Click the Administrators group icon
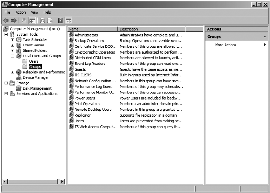 tap(72, 35)
